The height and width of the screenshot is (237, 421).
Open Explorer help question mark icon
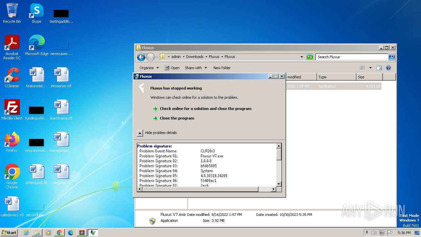tap(388, 68)
